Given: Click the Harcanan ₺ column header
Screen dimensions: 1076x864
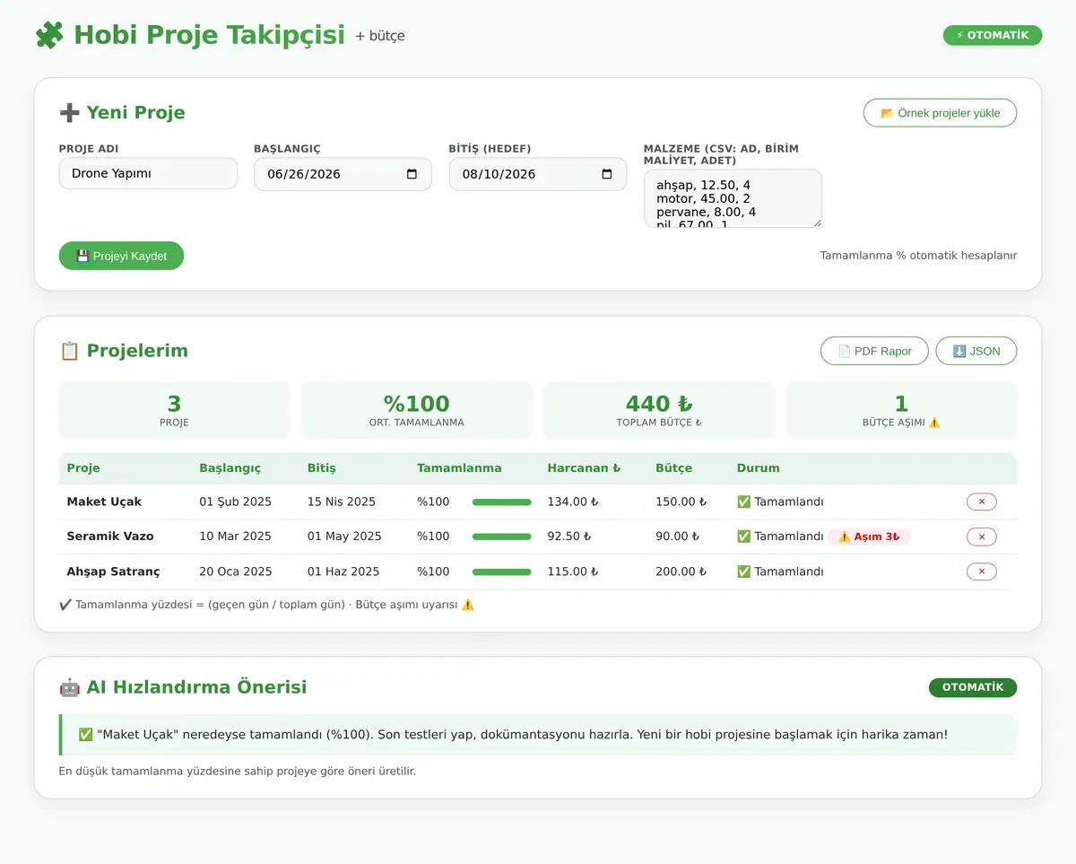Looking at the screenshot, I should [x=584, y=467].
